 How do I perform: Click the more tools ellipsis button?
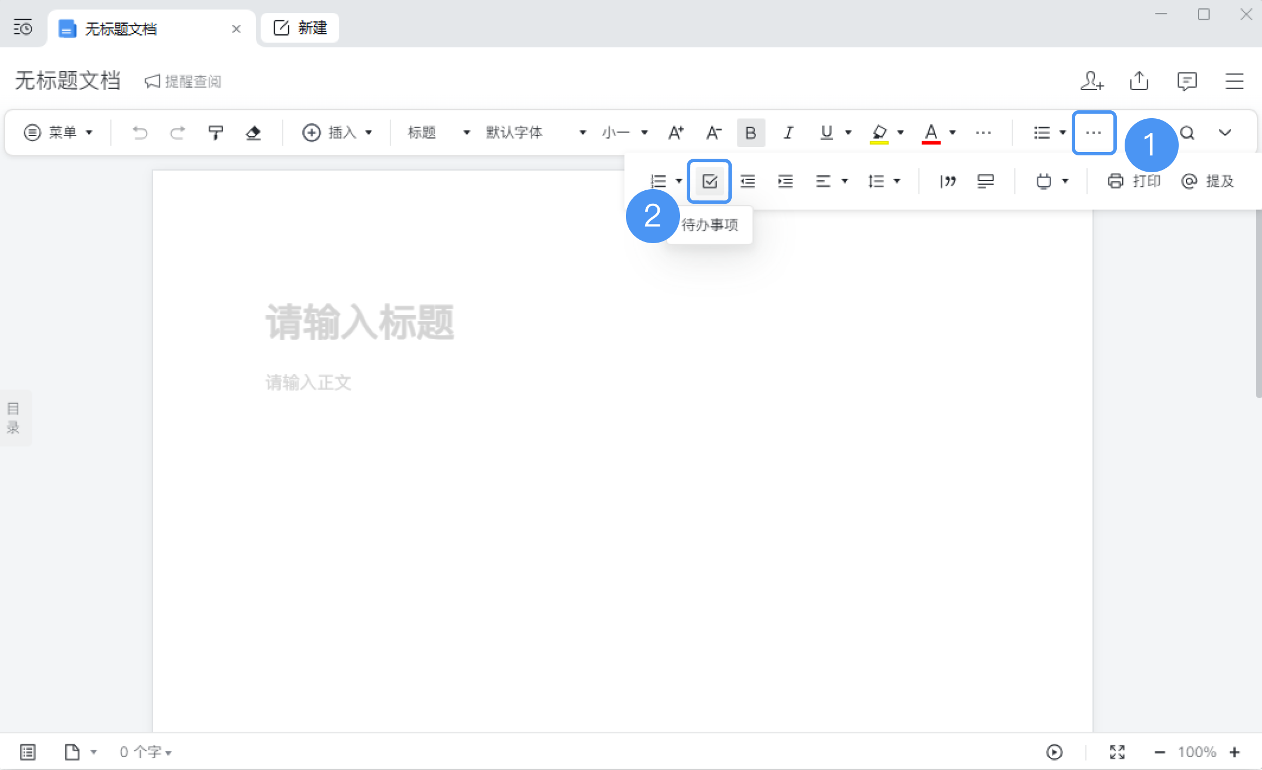(1094, 133)
